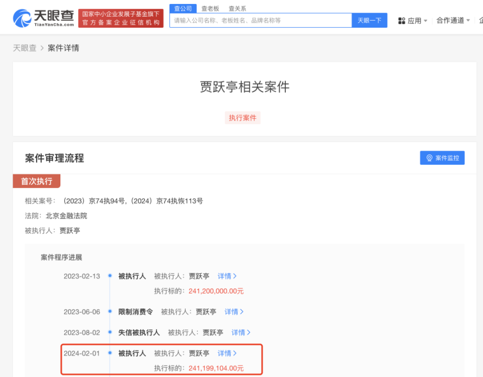The height and width of the screenshot is (377, 483).
Task: Click the 首次执行 red label
Action: [36, 181]
